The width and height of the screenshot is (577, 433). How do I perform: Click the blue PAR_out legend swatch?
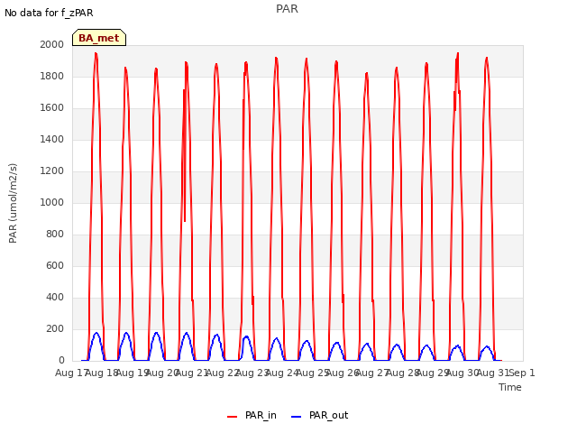pyautogui.click(x=296, y=417)
